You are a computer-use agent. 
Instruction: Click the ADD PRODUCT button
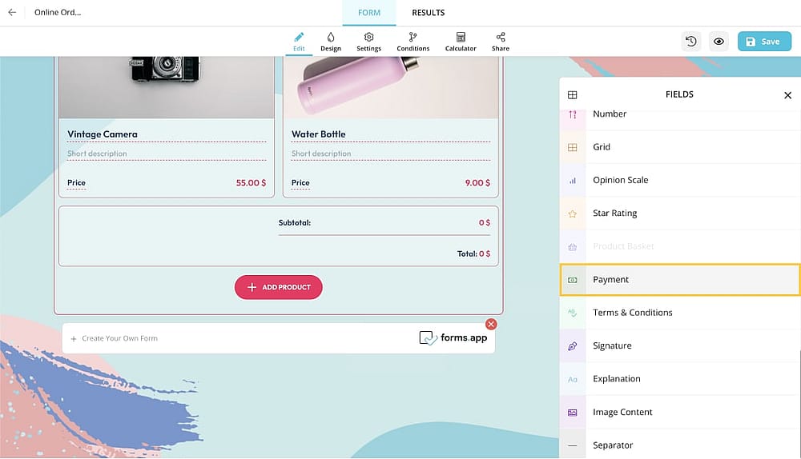(x=279, y=287)
